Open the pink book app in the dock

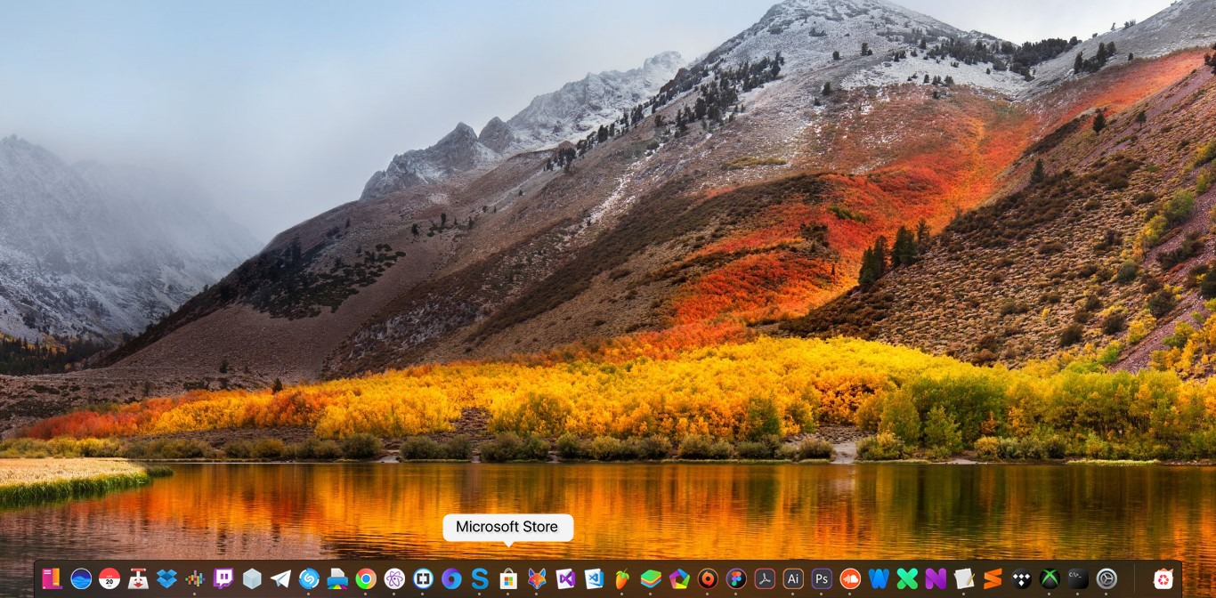pos(53,578)
